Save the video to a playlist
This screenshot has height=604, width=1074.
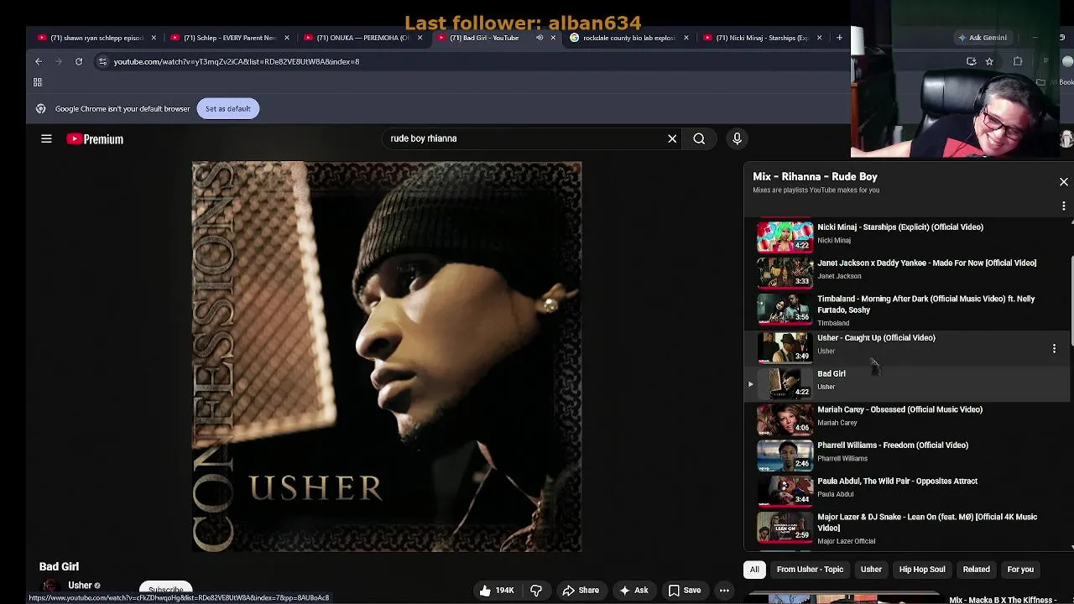pyautogui.click(x=684, y=591)
